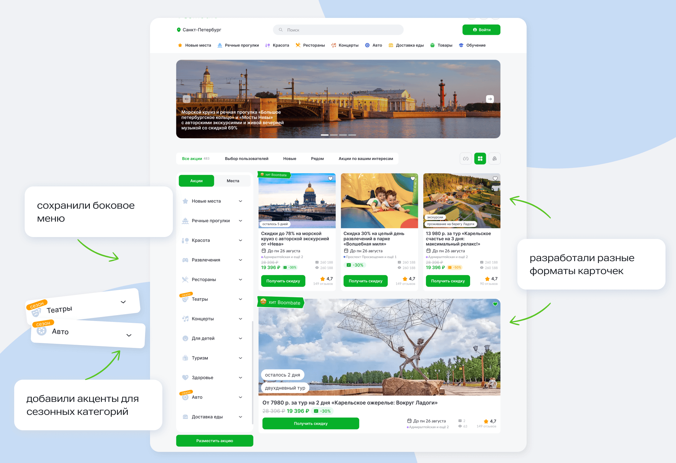676x463 pixels.
Task: Favorite the Нева cruise card with heart
Action: click(x=330, y=178)
